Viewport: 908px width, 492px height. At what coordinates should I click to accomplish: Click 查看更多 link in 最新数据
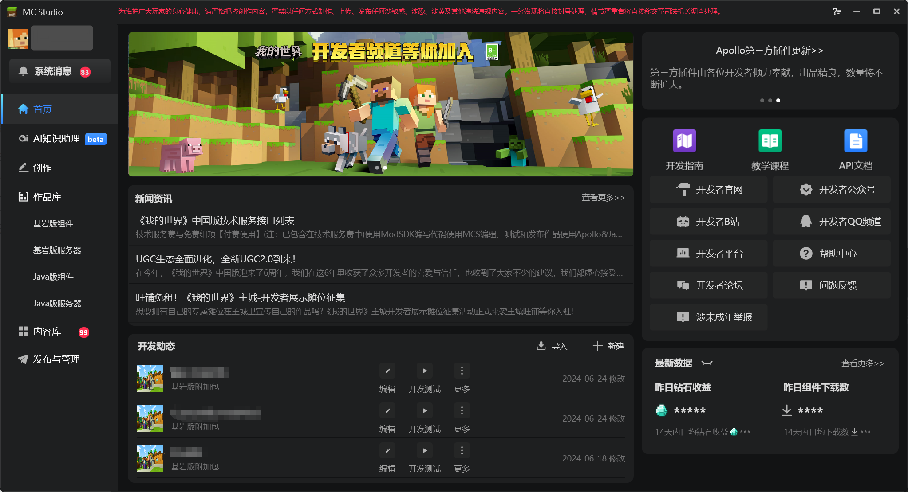(x=863, y=363)
